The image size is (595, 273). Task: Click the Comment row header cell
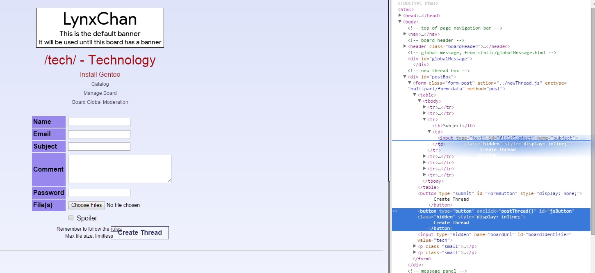click(x=49, y=169)
